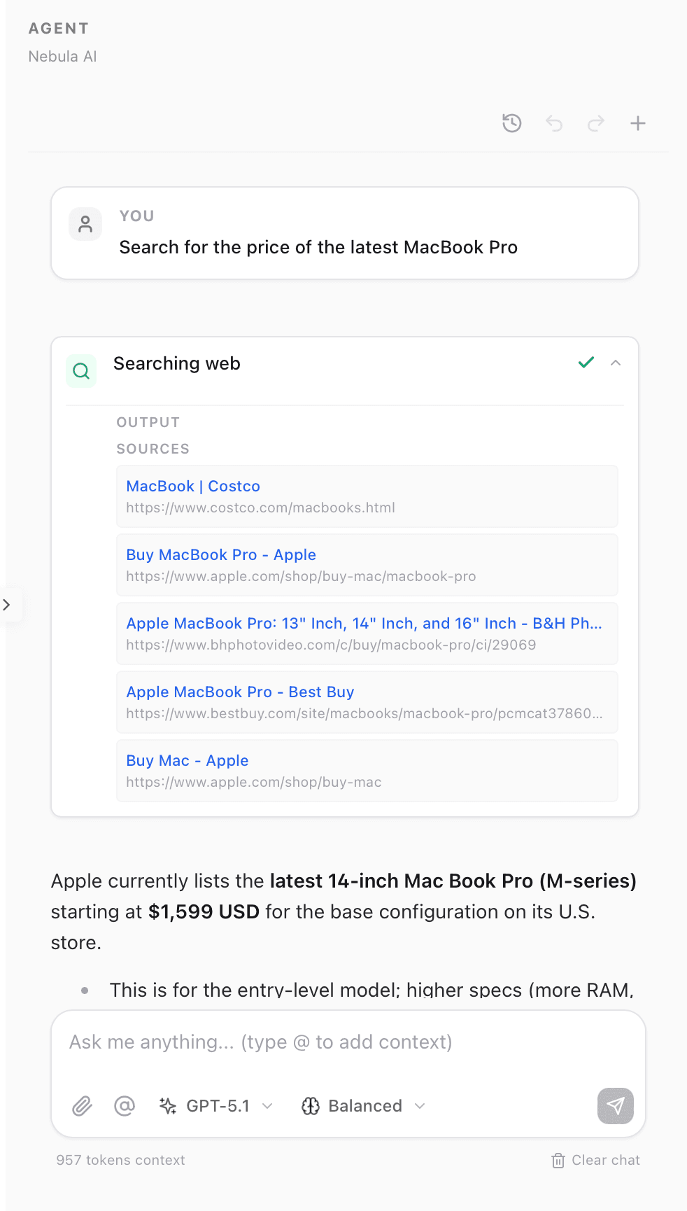Click the redo arrow icon
Screen dimensions: 687x1211
tap(595, 123)
